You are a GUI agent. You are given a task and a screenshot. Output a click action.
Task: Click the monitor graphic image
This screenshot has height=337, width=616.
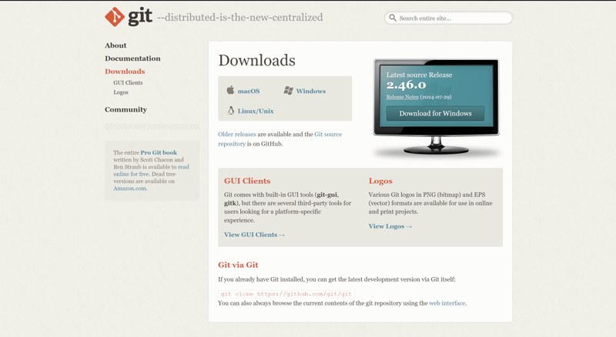436,106
